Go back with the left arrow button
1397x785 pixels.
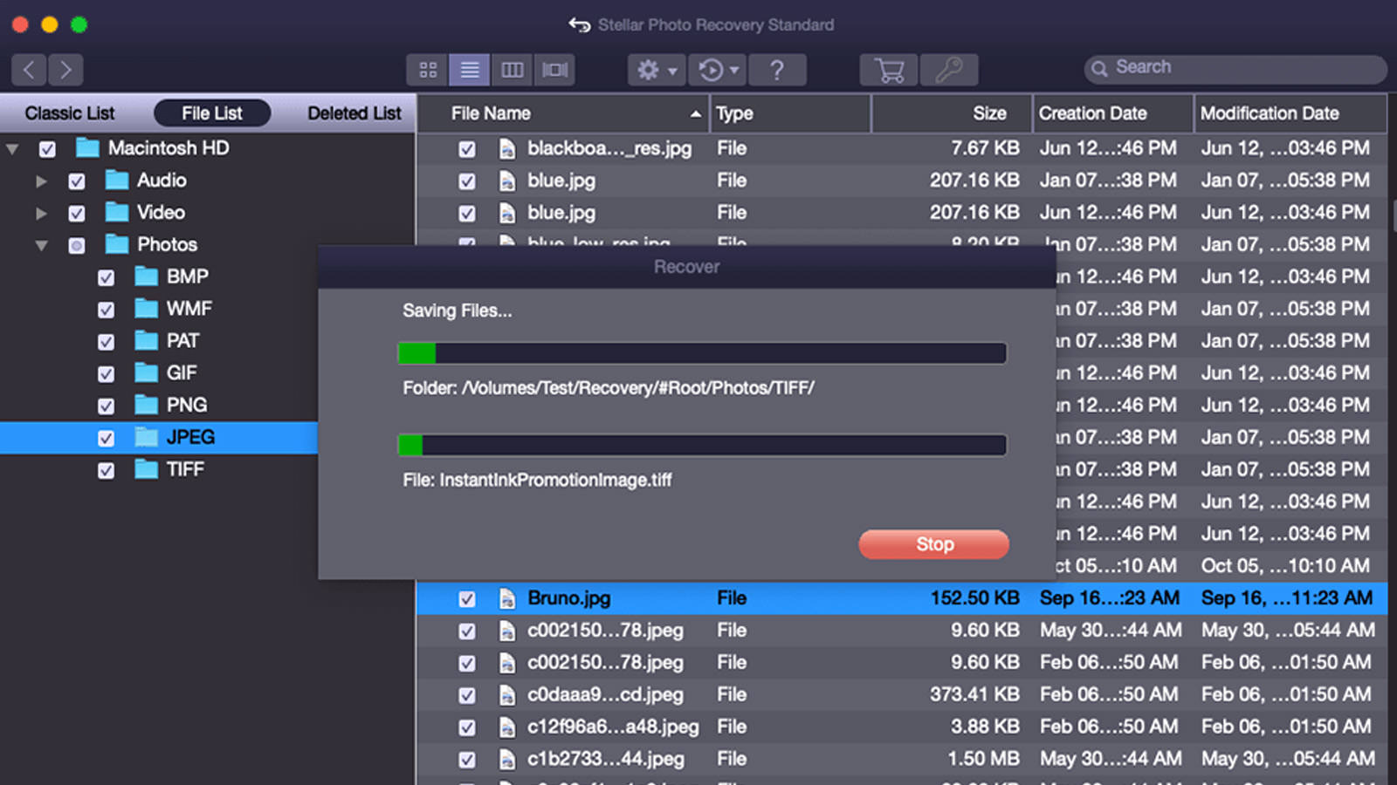tap(30, 70)
